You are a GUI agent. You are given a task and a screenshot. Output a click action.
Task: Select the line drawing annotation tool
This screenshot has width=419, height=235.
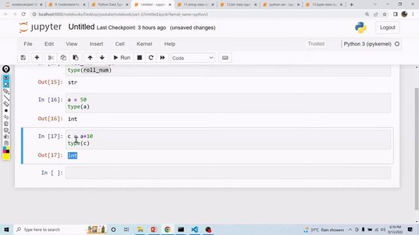6,98
